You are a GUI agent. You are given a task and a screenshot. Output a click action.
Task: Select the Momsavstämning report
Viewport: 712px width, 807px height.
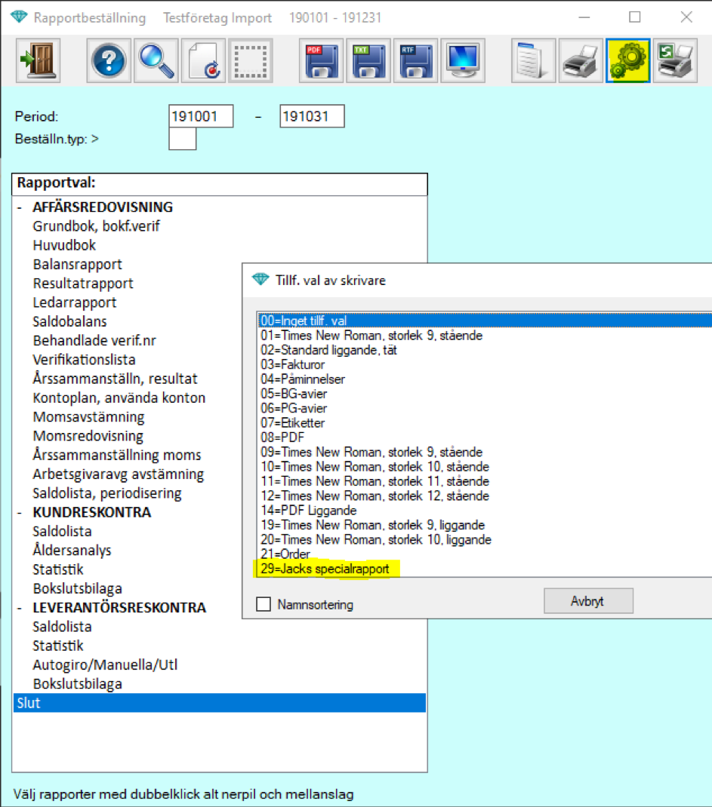pos(88,417)
